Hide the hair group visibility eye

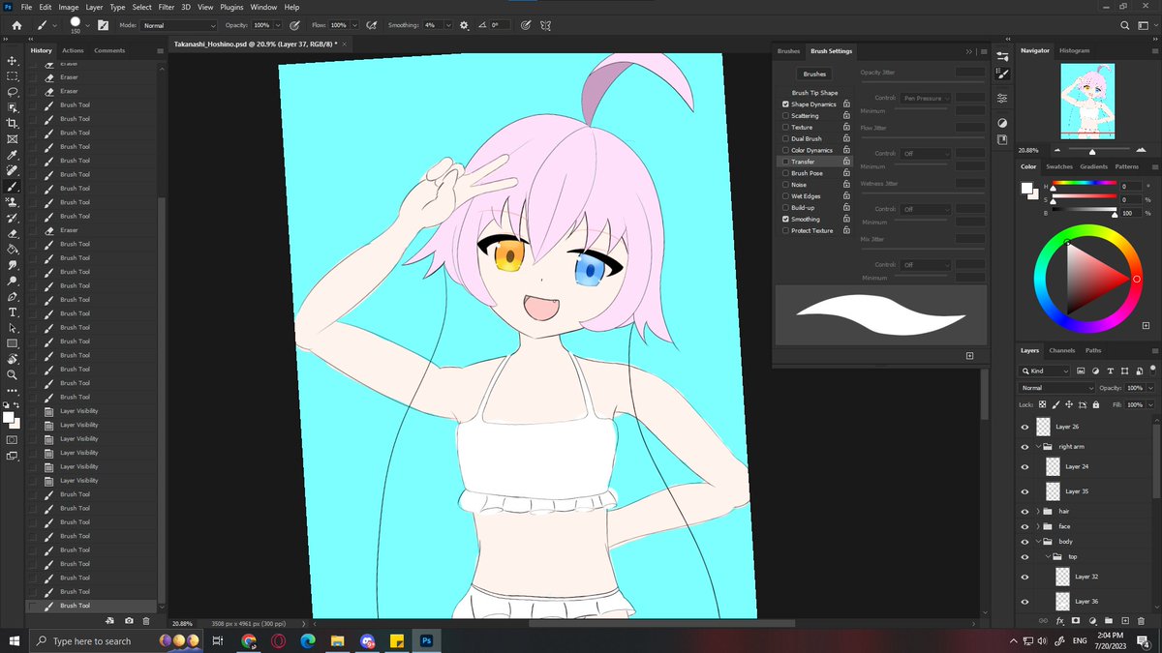[x=1024, y=511]
